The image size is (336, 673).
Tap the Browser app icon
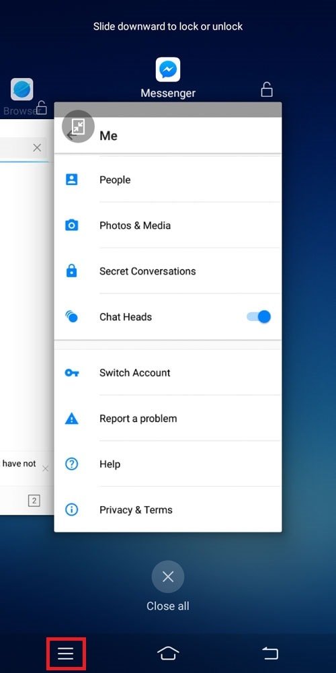(x=22, y=90)
